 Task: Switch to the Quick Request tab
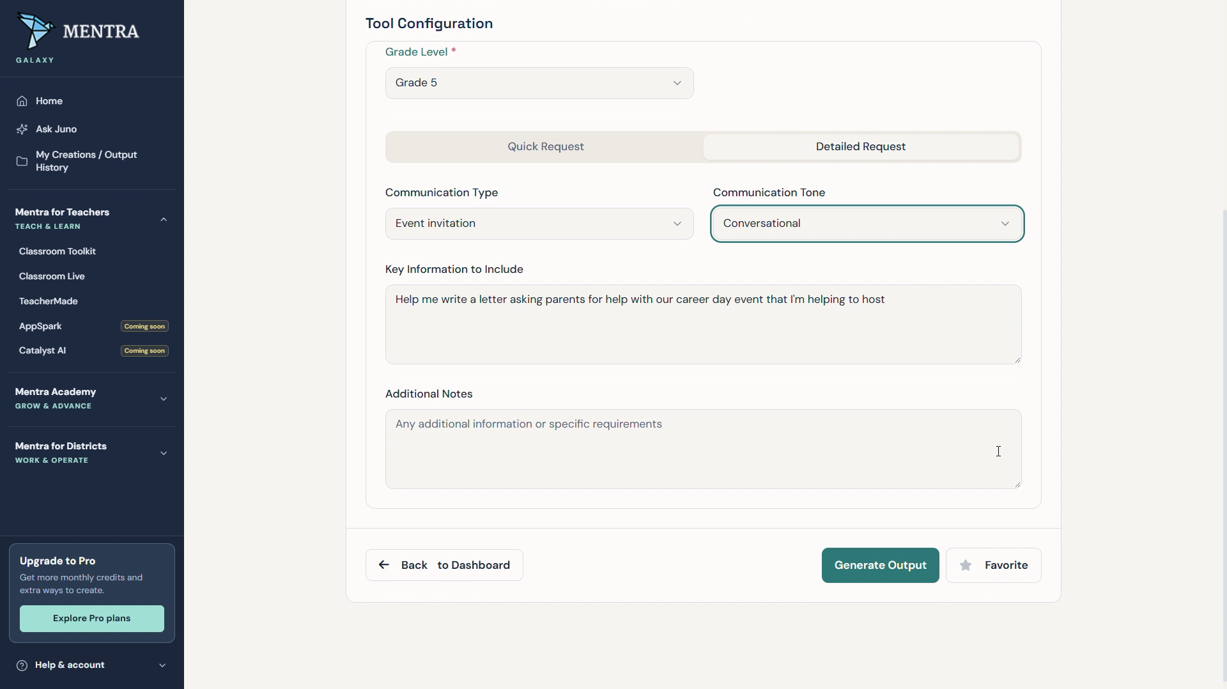(546, 146)
